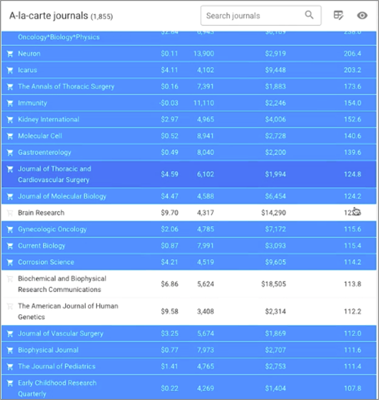This screenshot has height=400, width=379.
Task: Toggle the Immunity subscription cart icon
Action: pyautogui.click(x=10, y=103)
